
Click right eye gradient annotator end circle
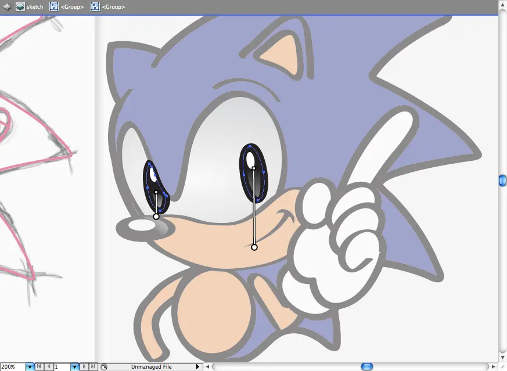pyautogui.click(x=254, y=247)
